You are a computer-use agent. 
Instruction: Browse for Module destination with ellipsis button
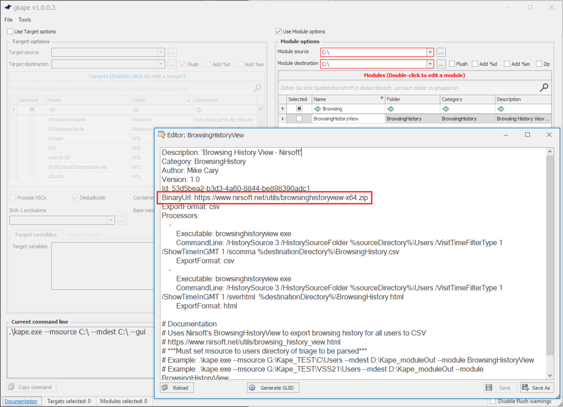click(x=441, y=64)
